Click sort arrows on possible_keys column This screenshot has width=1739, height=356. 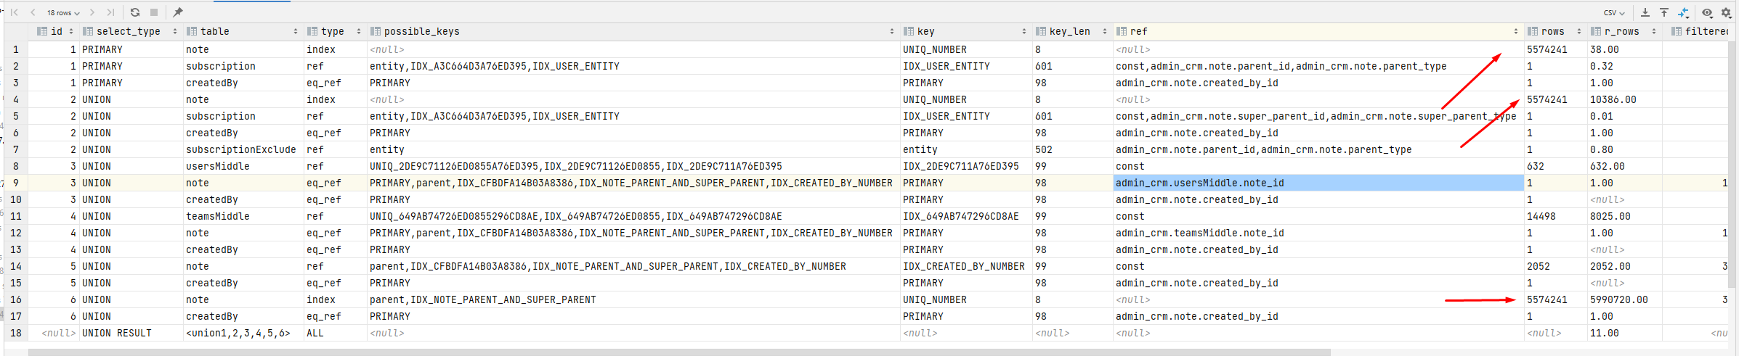(891, 31)
